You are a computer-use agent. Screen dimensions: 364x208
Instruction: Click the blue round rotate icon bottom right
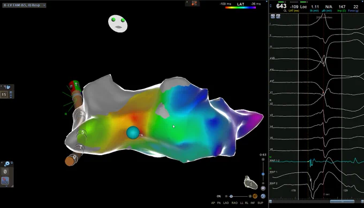(263, 196)
